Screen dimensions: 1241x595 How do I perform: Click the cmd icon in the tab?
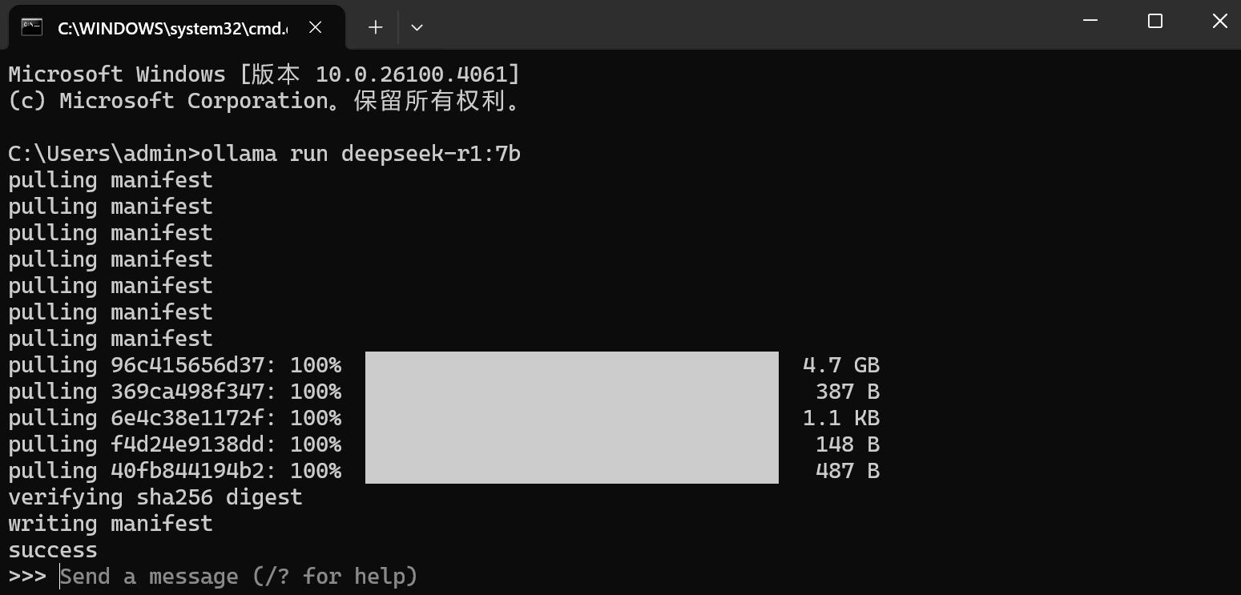(32, 27)
